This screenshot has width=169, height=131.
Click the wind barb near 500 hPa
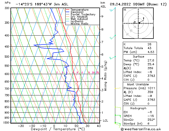tap(113, 58)
